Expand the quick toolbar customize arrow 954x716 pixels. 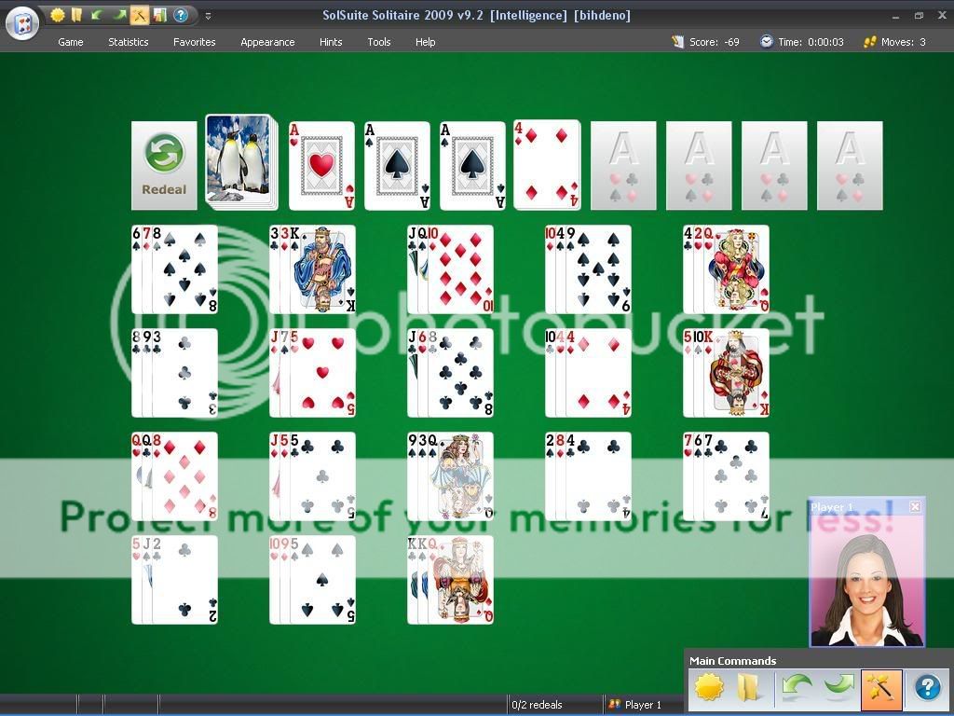point(208,16)
